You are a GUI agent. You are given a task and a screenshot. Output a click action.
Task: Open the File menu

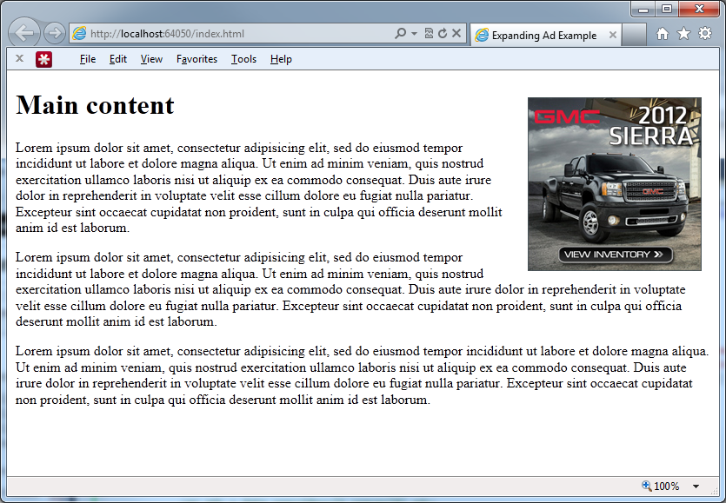88,59
